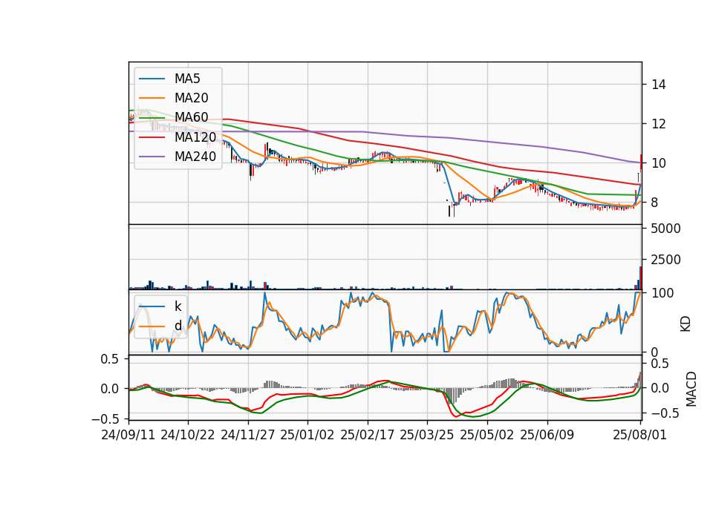Click the red MA120 legend line sample
Screen dimensions: 713x512
click(x=152, y=137)
